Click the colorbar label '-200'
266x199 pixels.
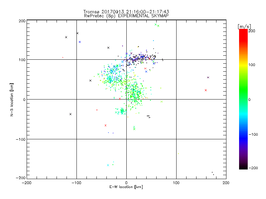coord(253,168)
